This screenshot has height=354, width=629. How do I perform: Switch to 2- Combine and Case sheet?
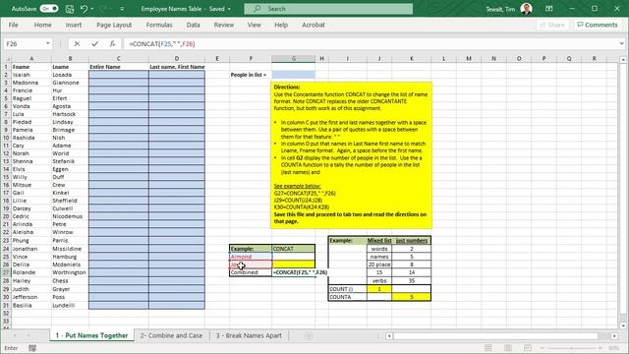pos(171,335)
